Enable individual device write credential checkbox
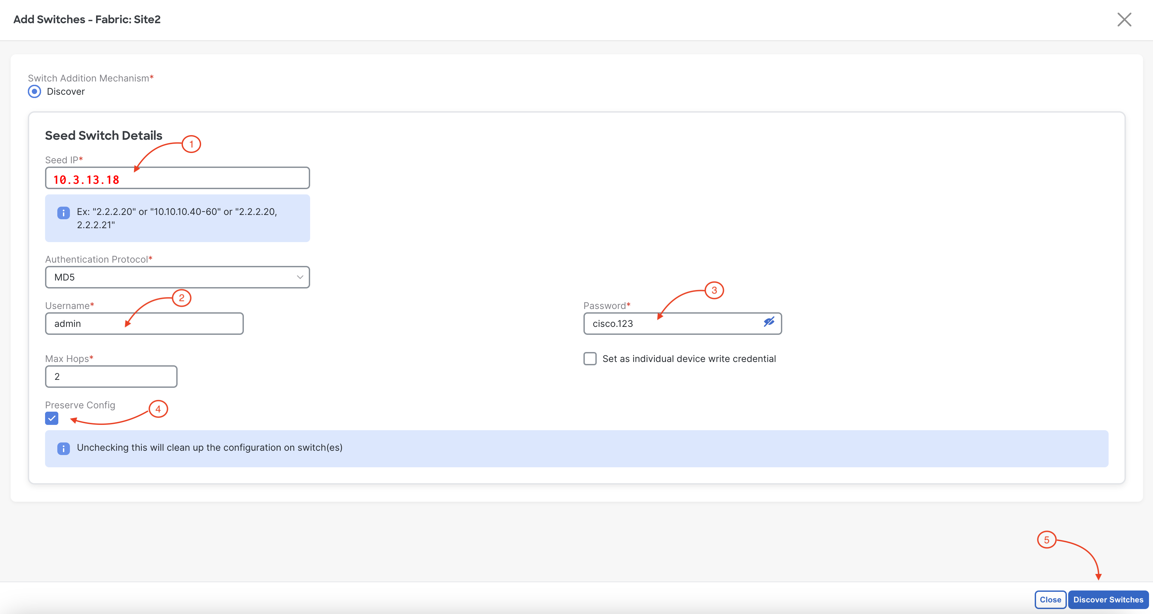The height and width of the screenshot is (614, 1153). (x=590, y=359)
